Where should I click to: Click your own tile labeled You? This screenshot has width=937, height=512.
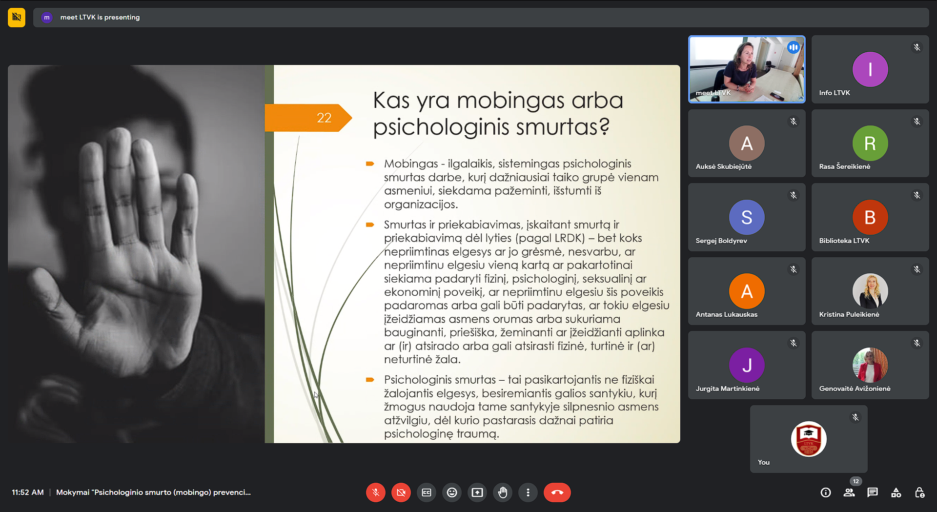click(x=809, y=439)
